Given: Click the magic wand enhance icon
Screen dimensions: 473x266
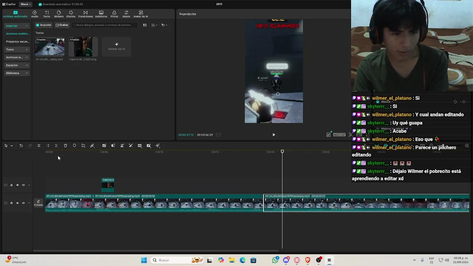Looking at the screenshot, I should pyautogui.click(x=131, y=146).
